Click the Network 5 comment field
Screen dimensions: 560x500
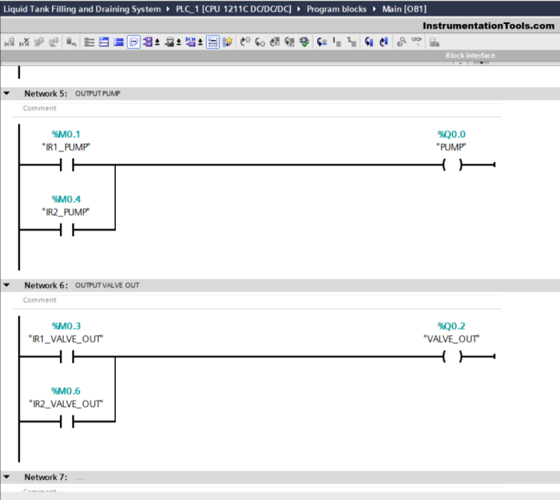click(233, 108)
